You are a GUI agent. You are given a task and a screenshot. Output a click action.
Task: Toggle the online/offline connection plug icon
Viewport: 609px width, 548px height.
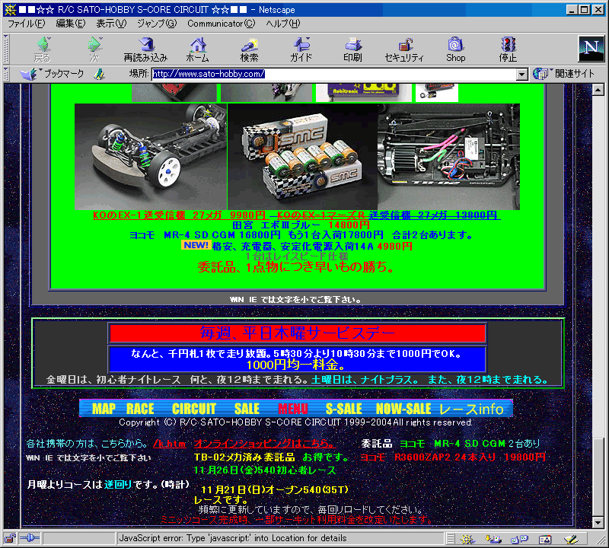(30, 538)
